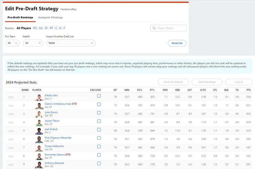The height and width of the screenshot is (169, 255).
Task: Filter position by PF
Action: point(52,28)
